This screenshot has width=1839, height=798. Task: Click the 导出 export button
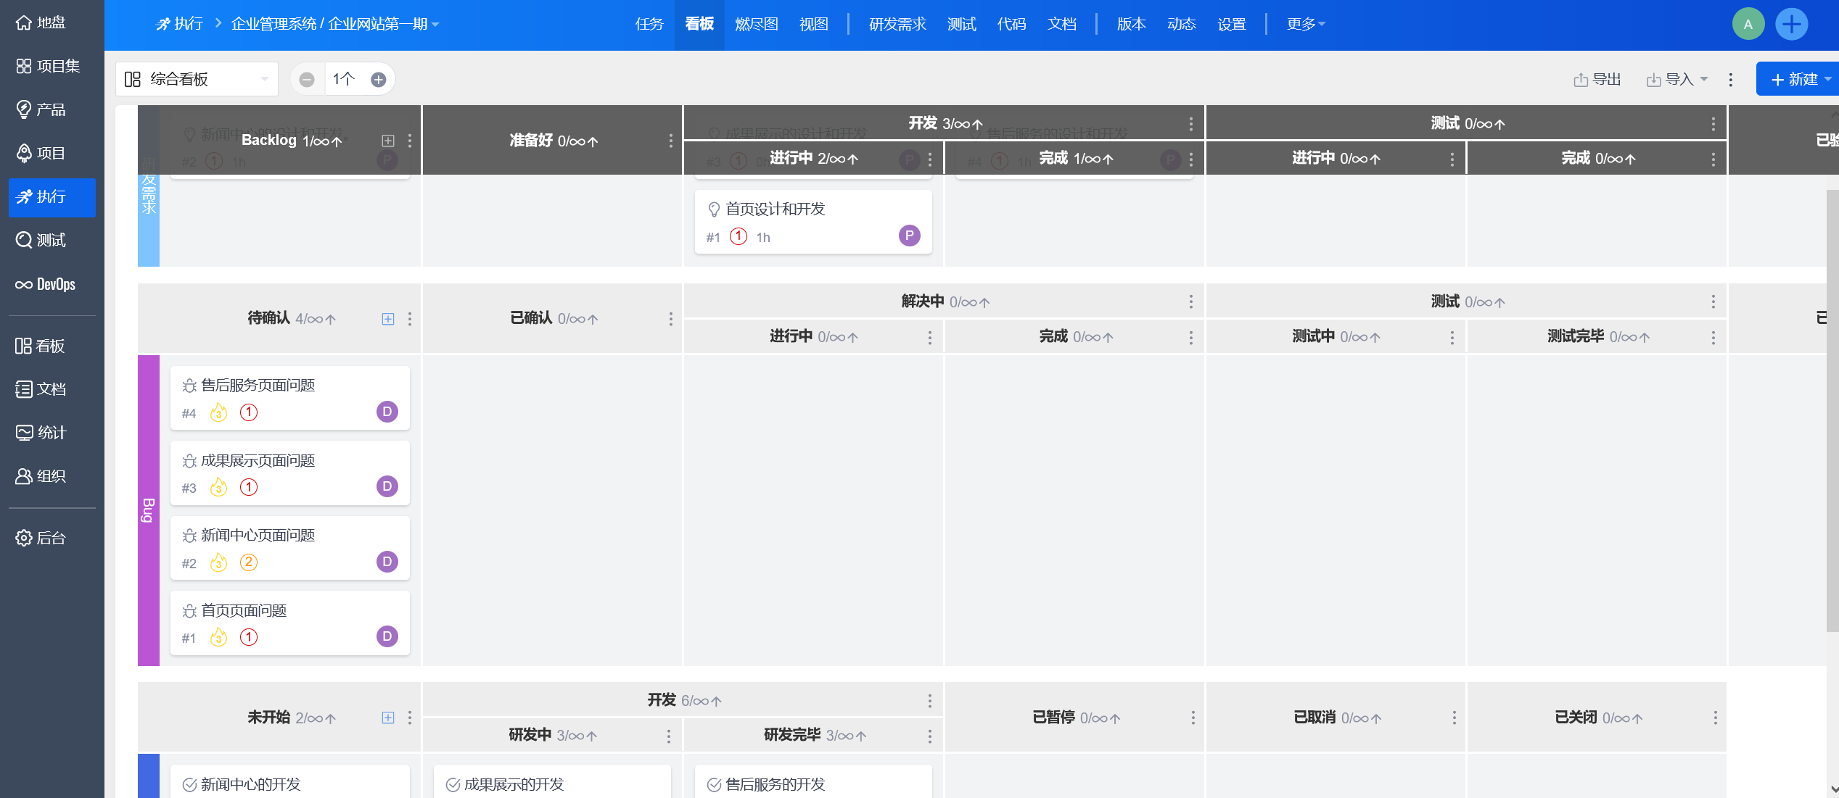(x=1597, y=80)
